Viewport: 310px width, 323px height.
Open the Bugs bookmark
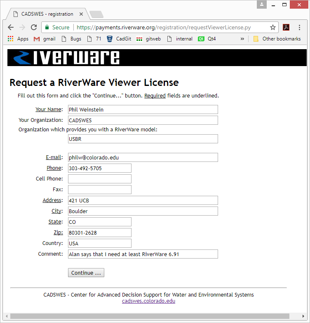click(72, 39)
